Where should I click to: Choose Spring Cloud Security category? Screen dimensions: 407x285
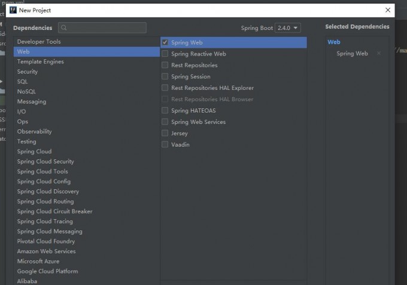coord(87,162)
